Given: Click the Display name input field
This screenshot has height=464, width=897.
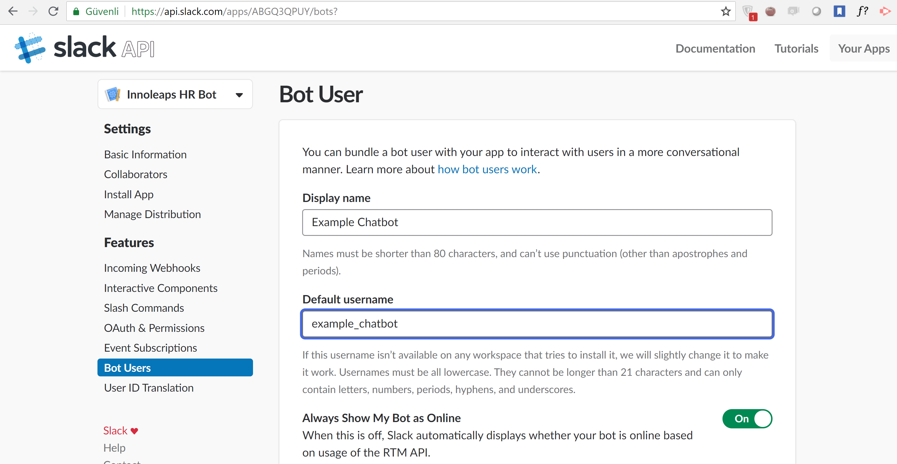Looking at the screenshot, I should [537, 222].
